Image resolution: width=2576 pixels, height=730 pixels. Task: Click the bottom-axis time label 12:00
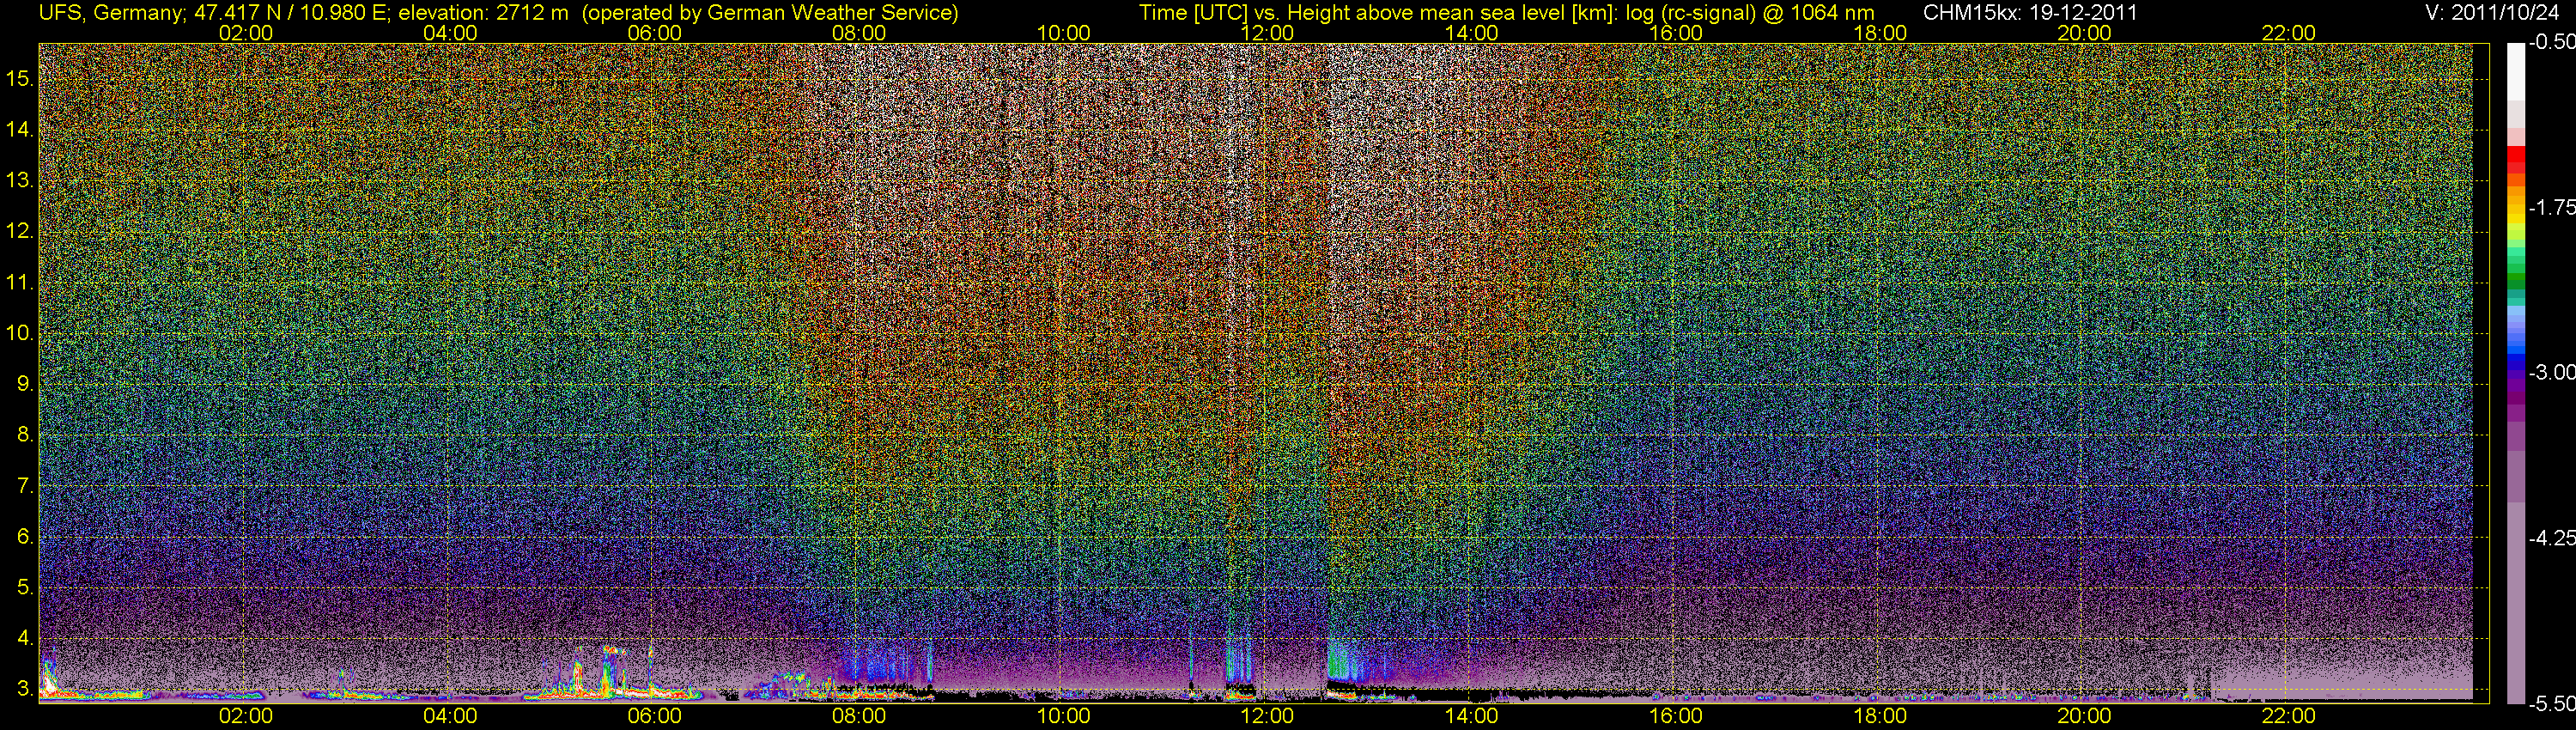tap(1267, 716)
